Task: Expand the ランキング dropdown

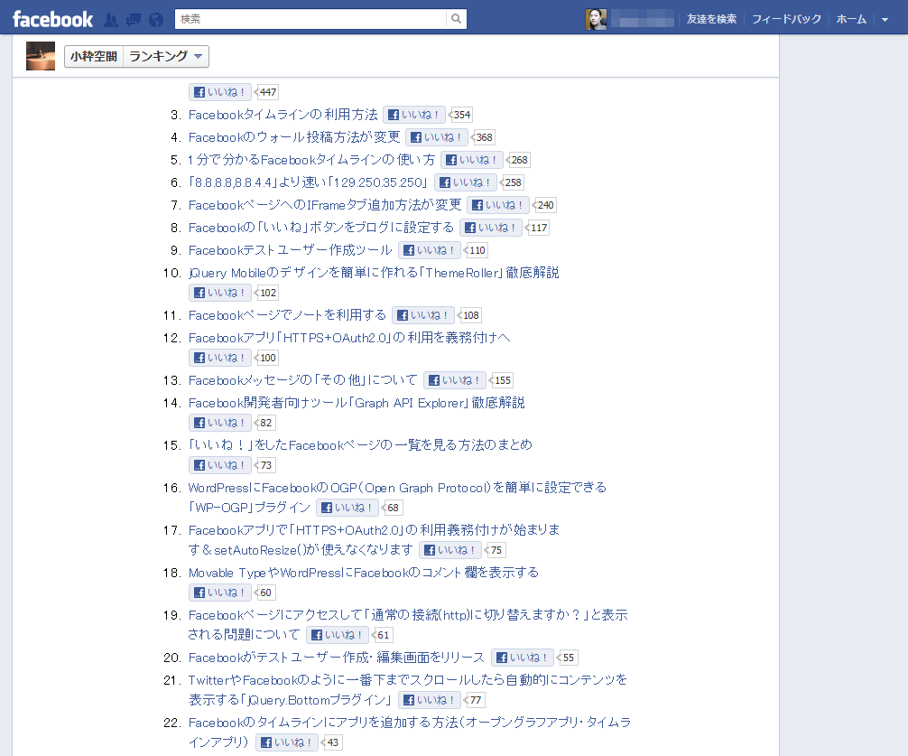Action: (x=165, y=57)
